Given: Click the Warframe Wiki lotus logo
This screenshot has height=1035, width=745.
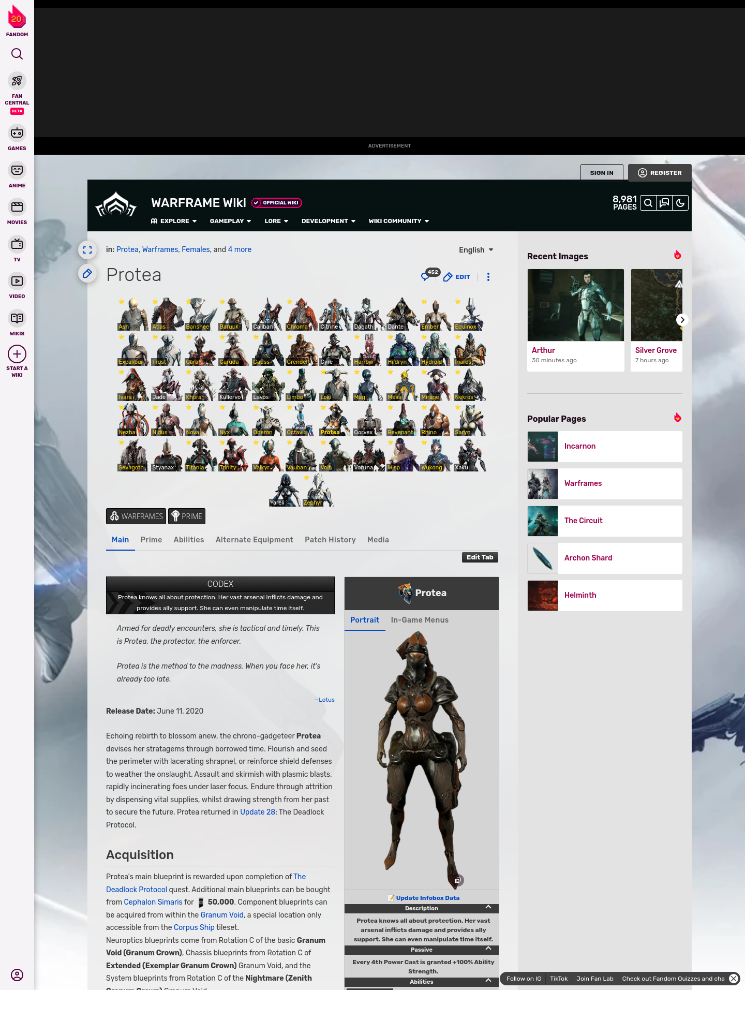Looking at the screenshot, I should [116, 204].
